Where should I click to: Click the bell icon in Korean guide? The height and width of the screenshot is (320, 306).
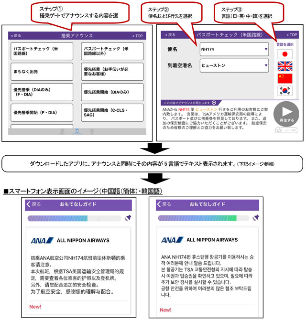254,218
